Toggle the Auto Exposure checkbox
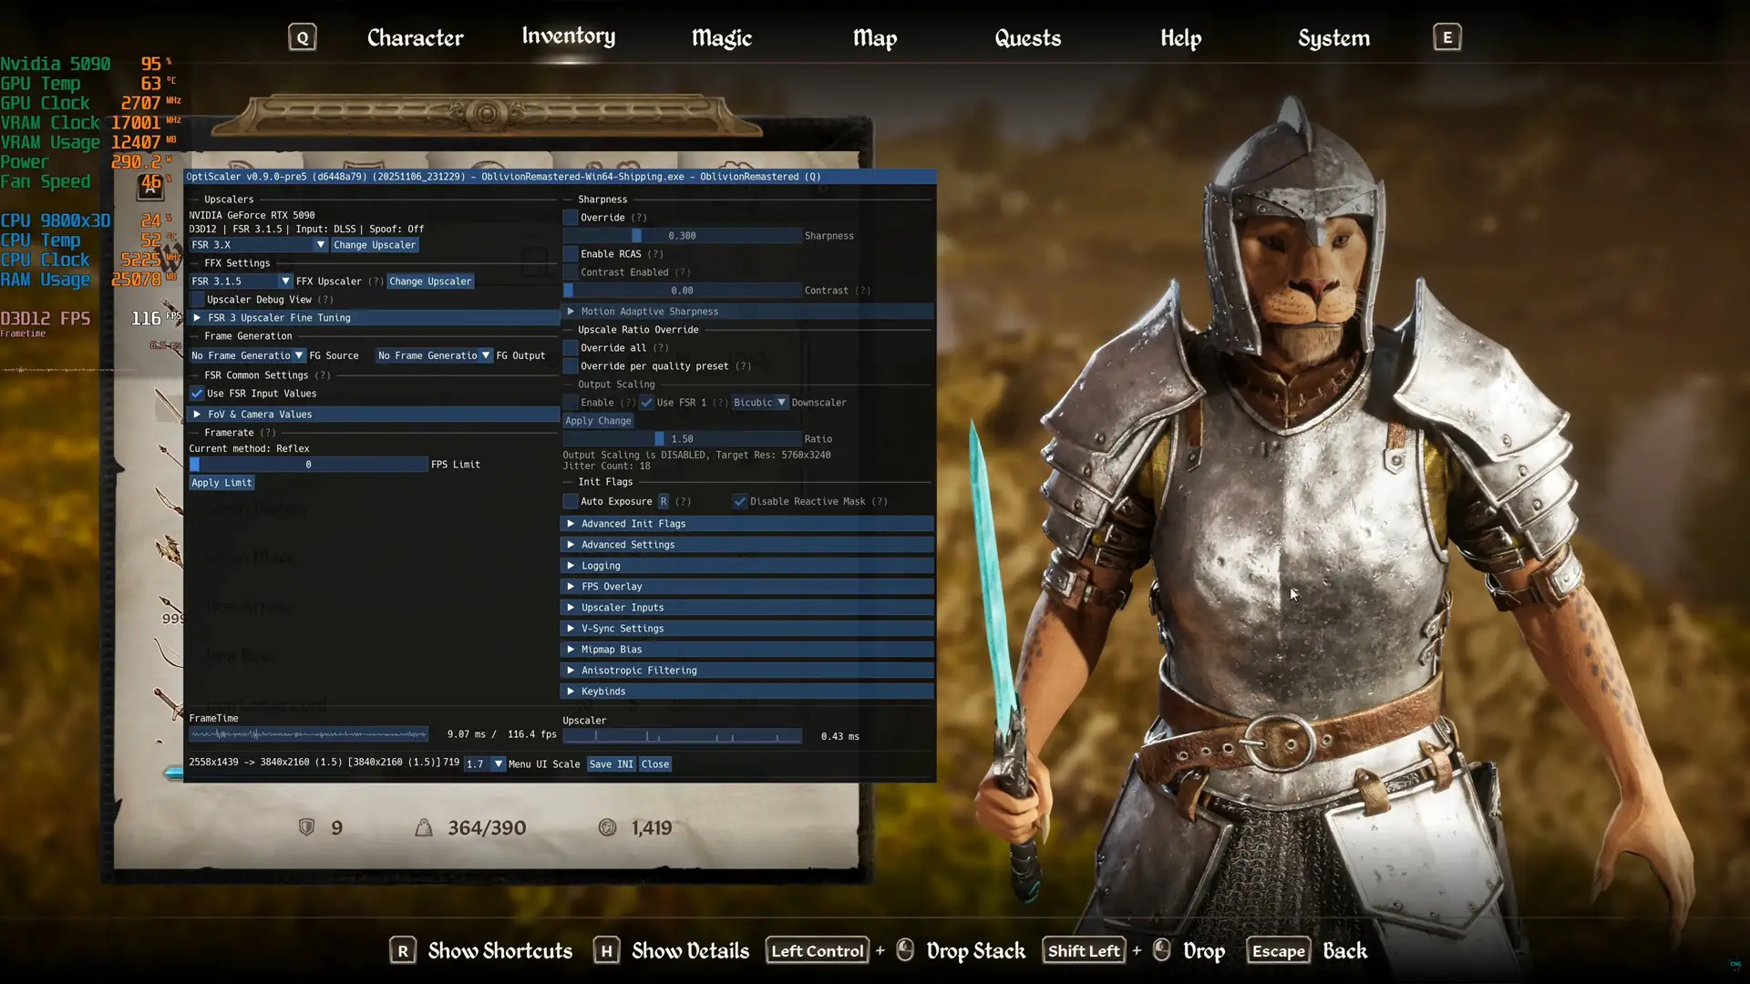This screenshot has width=1750, height=984. coord(571,502)
